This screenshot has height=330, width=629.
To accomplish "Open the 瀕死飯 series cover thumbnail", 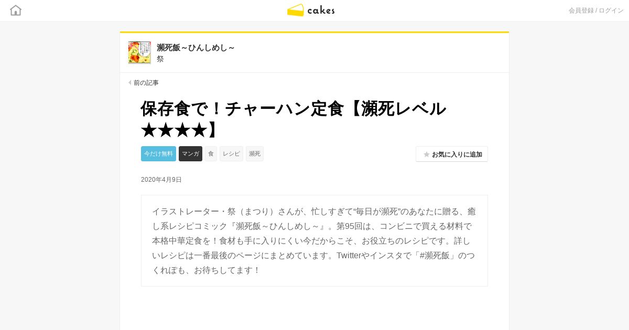I will point(139,52).
